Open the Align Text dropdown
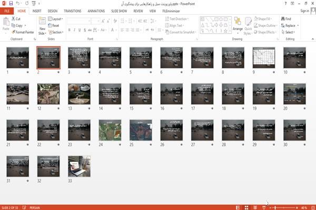 tap(174, 25)
